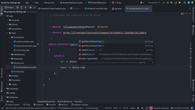Open Terminal tool window
The width and height of the screenshot is (195, 110).
(x=51, y=105)
